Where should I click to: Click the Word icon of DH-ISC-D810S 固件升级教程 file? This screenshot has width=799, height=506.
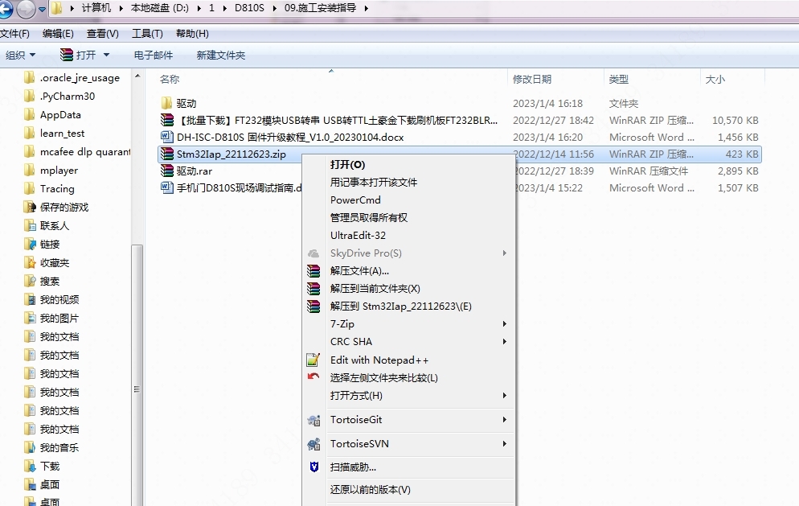click(x=167, y=138)
